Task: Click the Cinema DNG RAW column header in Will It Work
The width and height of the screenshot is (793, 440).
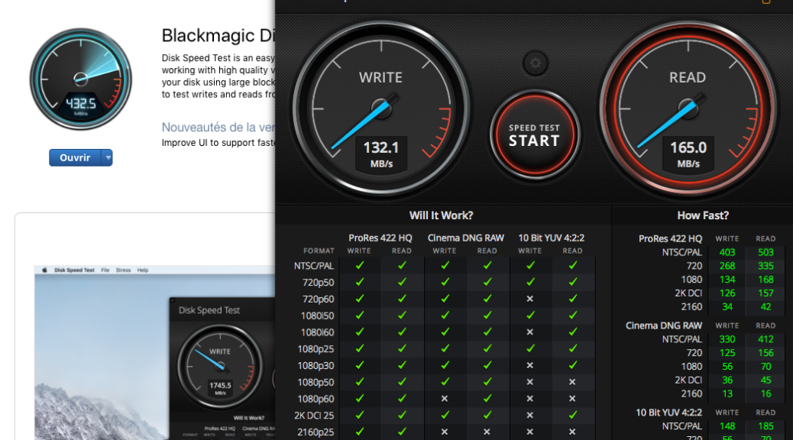Action: pos(466,238)
